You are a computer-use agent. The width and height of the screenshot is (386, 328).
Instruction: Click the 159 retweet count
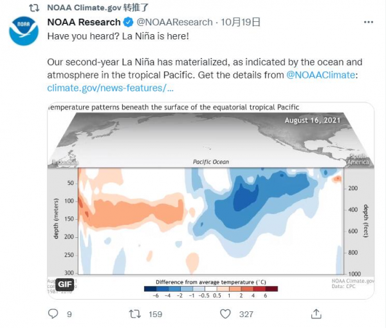tap(155, 314)
